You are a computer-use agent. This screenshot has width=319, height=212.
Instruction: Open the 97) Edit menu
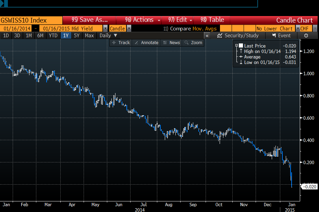click(180, 20)
